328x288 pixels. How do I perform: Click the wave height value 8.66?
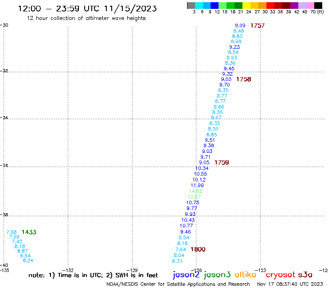pyautogui.click(x=219, y=107)
